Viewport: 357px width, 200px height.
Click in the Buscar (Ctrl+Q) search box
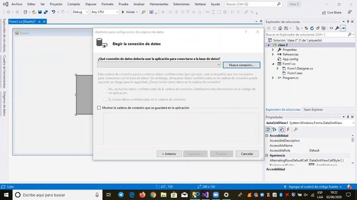click(x=253, y=4)
